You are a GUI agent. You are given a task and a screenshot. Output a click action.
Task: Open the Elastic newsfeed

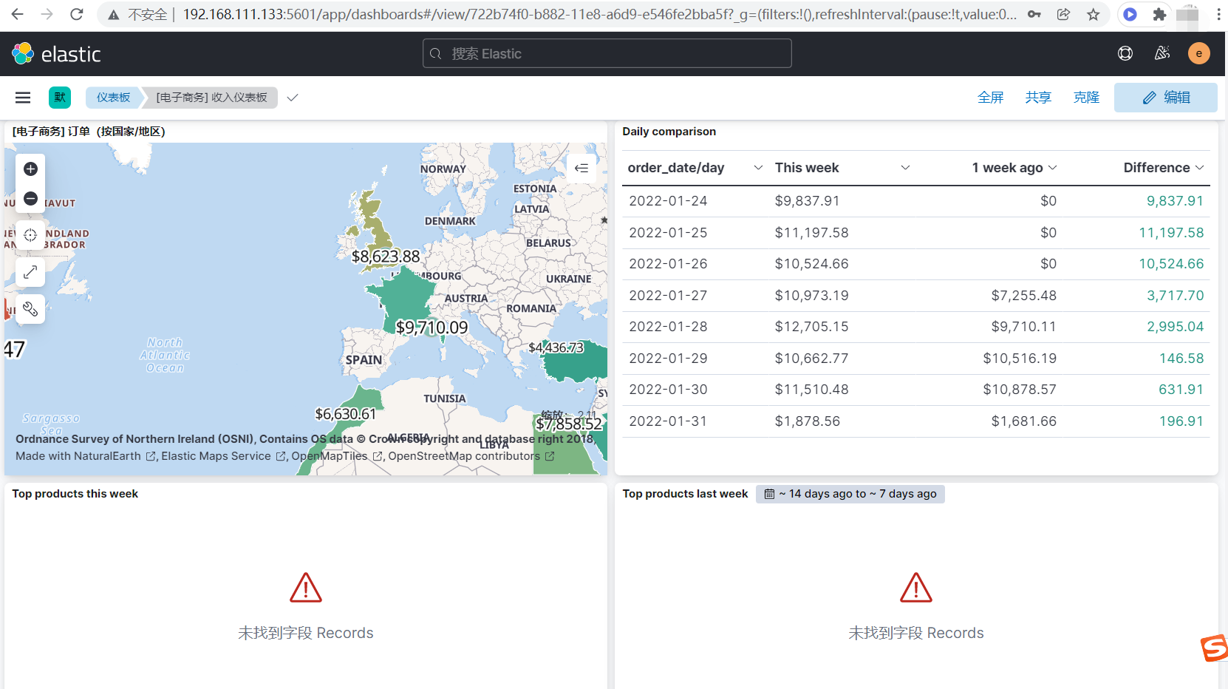tap(1162, 53)
